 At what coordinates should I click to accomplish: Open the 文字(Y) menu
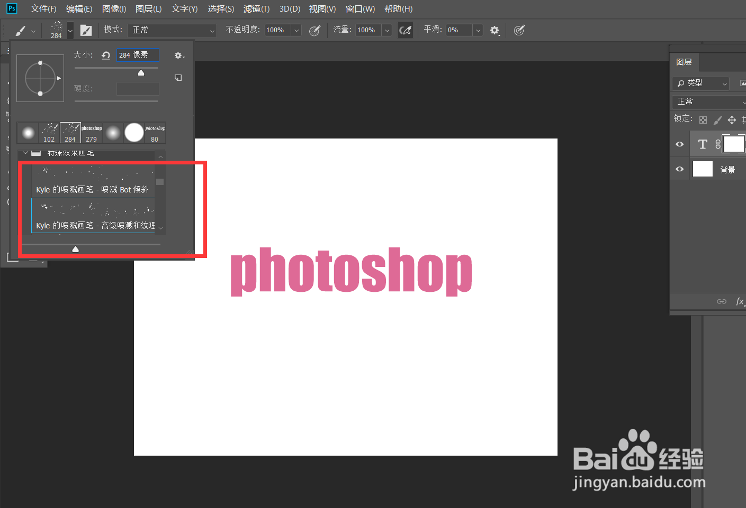point(184,9)
